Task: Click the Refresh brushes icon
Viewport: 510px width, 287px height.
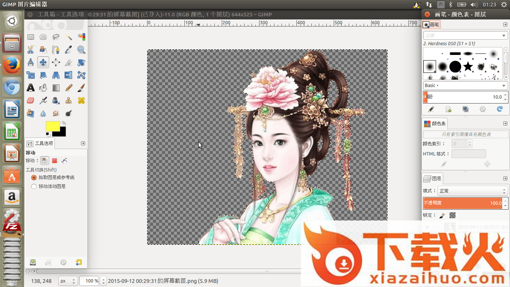Action: [x=500, y=109]
